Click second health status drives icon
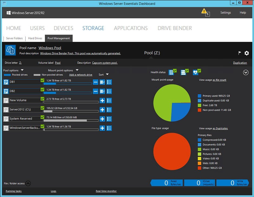The image size is (254, 197). [185, 72]
